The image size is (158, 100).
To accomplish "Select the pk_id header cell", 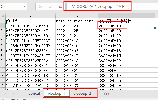I will point(30,21).
